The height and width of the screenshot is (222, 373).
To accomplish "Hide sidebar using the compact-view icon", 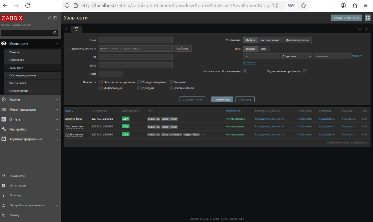I will 55,18.
